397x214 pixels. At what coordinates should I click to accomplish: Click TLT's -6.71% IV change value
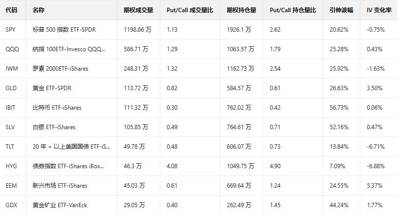376,147
